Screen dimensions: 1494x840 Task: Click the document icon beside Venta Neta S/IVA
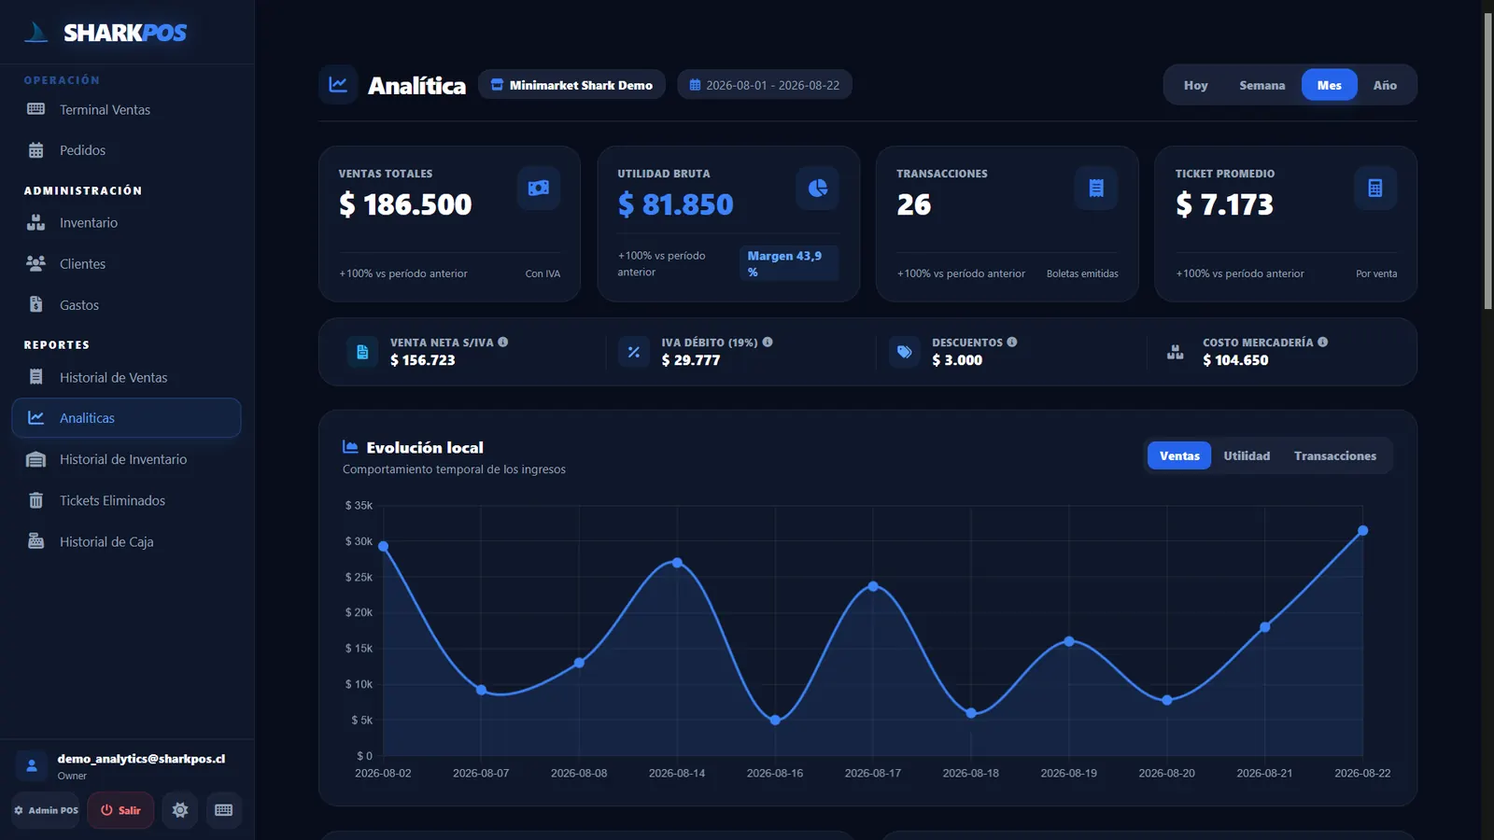(362, 352)
